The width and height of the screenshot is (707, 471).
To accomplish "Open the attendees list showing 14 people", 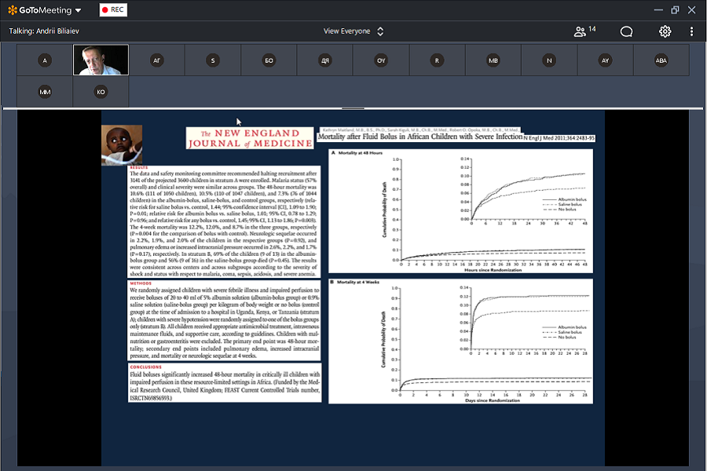I will pyautogui.click(x=584, y=31).
